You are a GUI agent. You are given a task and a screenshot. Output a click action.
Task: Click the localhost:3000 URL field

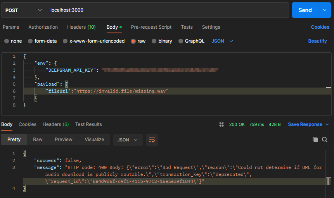(167, 10)
